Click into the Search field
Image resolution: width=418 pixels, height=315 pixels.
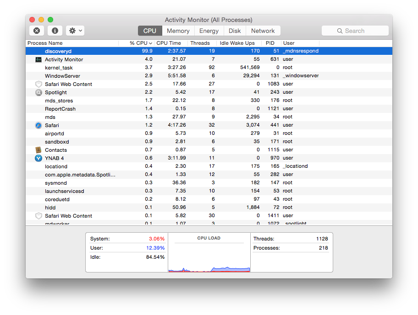355,31
